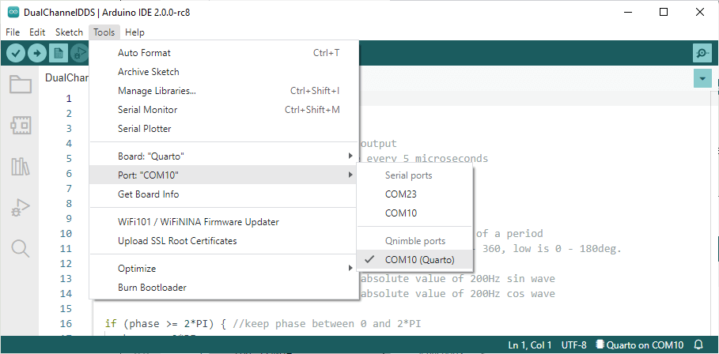Open the Boards Manager sidebar icon
The width and height of the screenshot is (719, 354).
[x=20, y=125]
